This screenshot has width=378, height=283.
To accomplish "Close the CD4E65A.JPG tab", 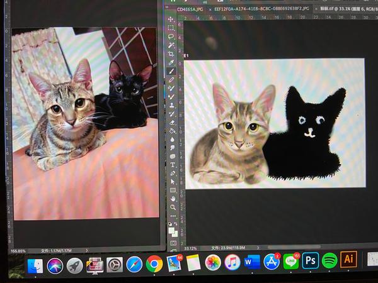I will [x=210, y=10].
